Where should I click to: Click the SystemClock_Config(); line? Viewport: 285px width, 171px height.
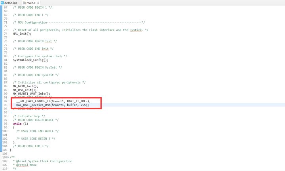(x=30, y=60)
